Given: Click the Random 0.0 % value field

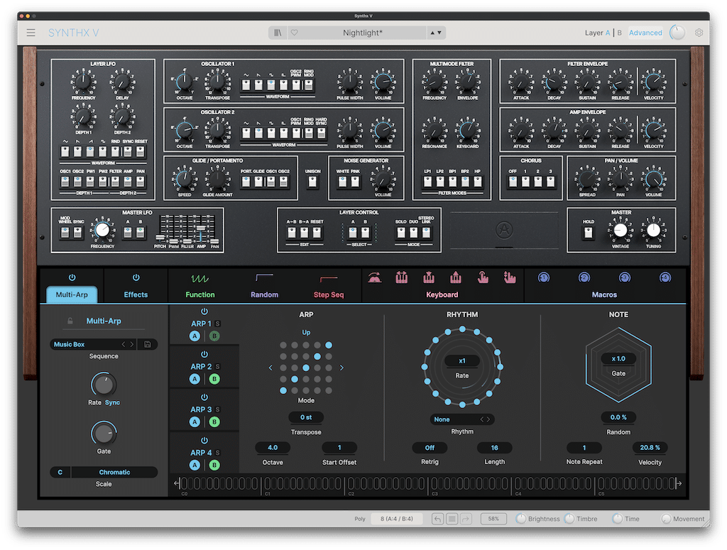Looking at the screenshot, I should (618, 417).
